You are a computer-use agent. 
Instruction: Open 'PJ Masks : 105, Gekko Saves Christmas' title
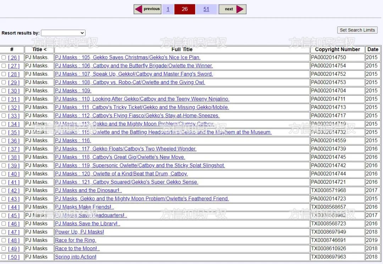pos(128,57)
